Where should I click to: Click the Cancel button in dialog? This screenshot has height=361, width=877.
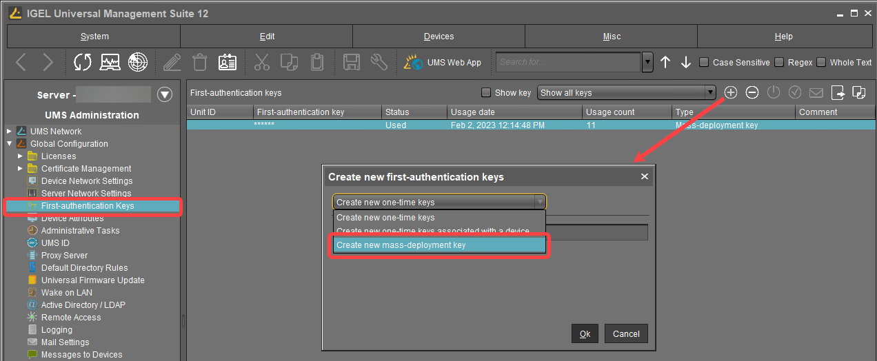(626, 333)
